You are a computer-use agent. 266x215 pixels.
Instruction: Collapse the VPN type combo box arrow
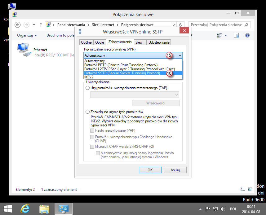180,55
